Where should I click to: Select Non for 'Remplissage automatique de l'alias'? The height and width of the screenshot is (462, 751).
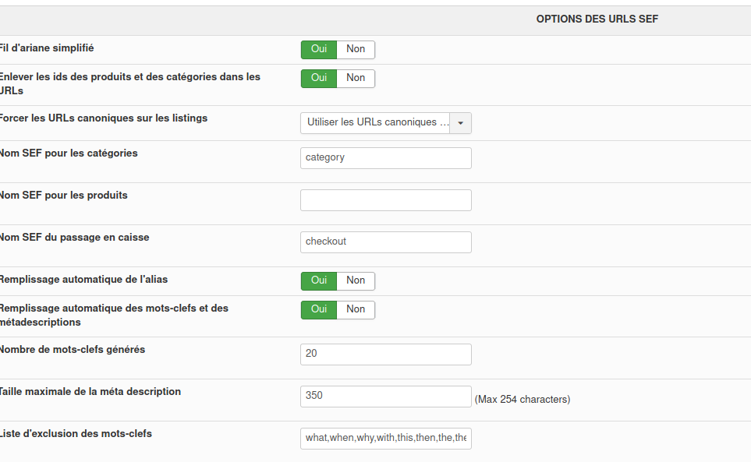356,280
